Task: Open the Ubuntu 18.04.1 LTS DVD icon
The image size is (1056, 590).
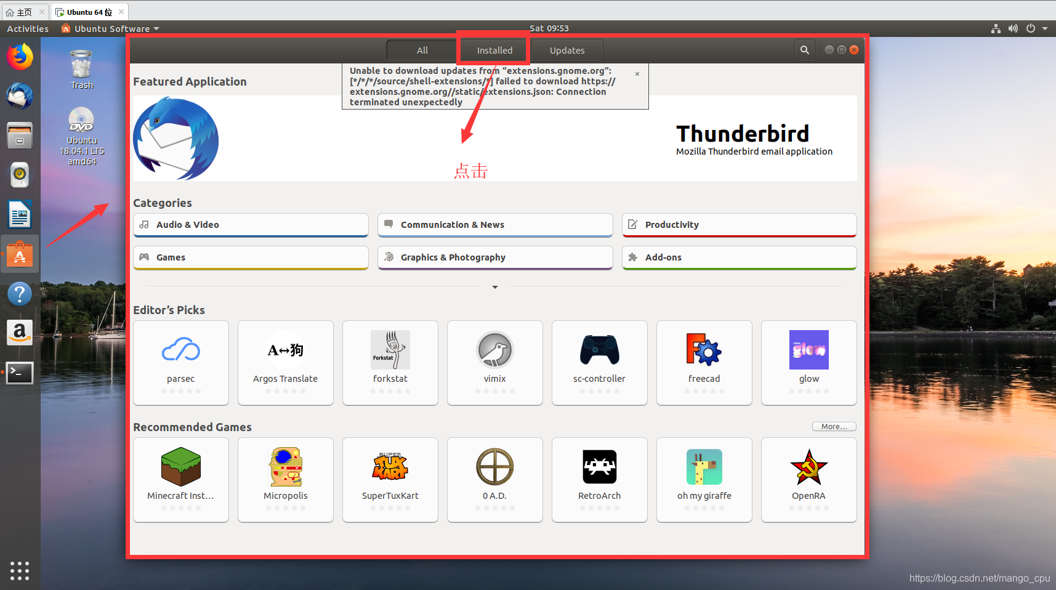Action: coord(82,136)
